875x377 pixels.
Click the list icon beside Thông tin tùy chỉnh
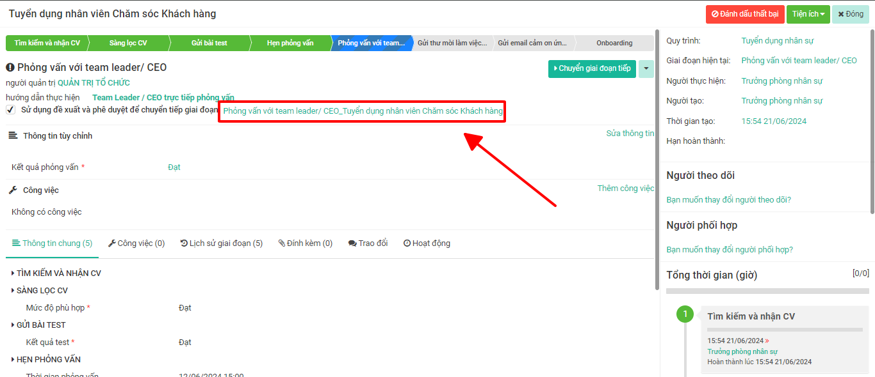pos(13,135)
